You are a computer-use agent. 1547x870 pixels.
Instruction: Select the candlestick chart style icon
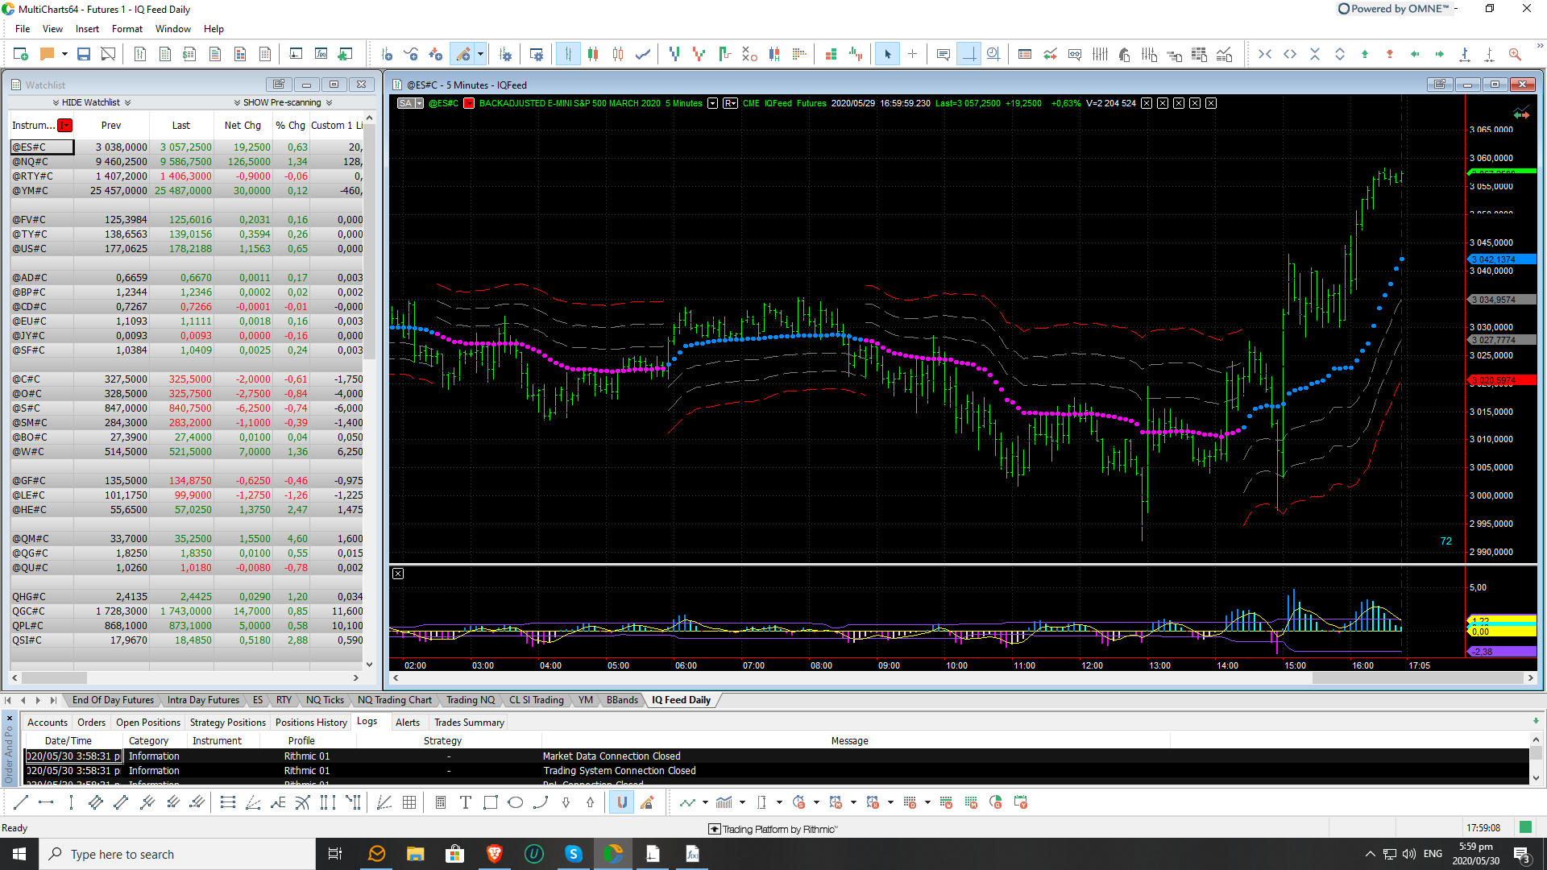593,54
